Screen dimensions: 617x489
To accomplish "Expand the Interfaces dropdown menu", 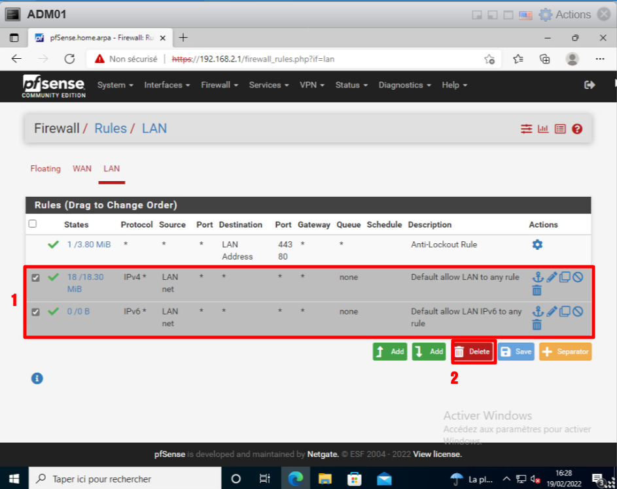I will [x=167, y=85].
